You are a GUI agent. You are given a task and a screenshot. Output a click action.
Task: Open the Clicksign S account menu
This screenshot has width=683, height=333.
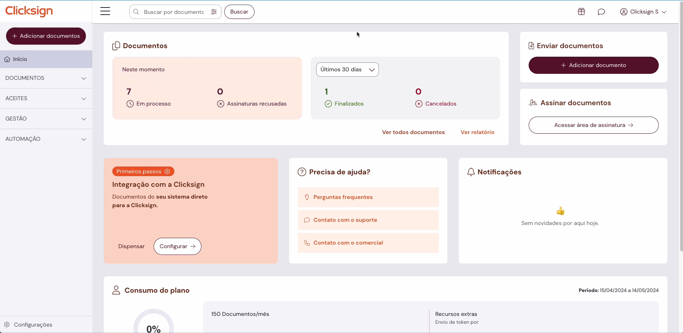click(x=643, y=12)
